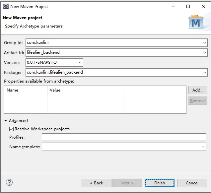Click the Maven M wizard icon
Image resolution: width=211 pixels, height=193 pixels.
click(x=196, y=22)
